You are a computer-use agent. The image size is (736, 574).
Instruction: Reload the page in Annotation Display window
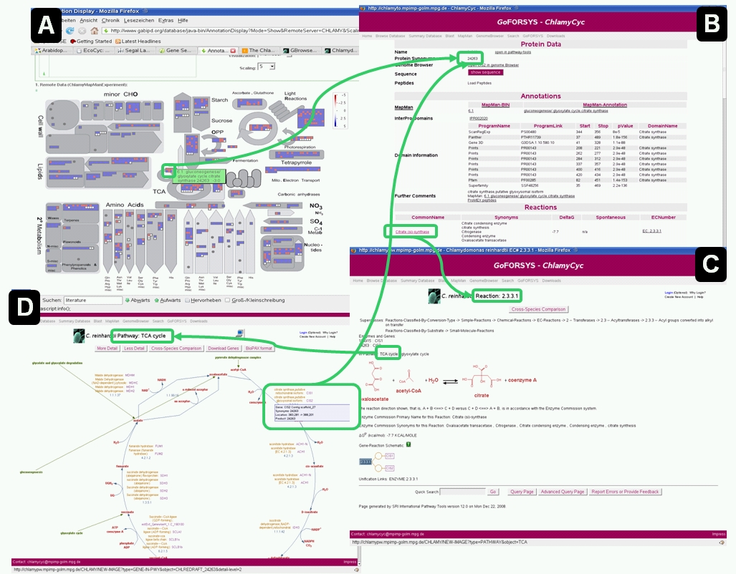[70, 31]
